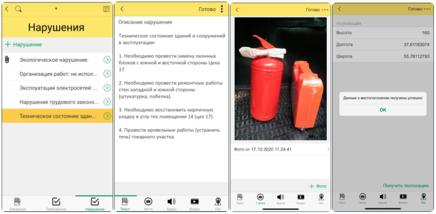436x214 pixels.
Task: Confirm location dialog with OK
Action: click(x=383, y=110)
